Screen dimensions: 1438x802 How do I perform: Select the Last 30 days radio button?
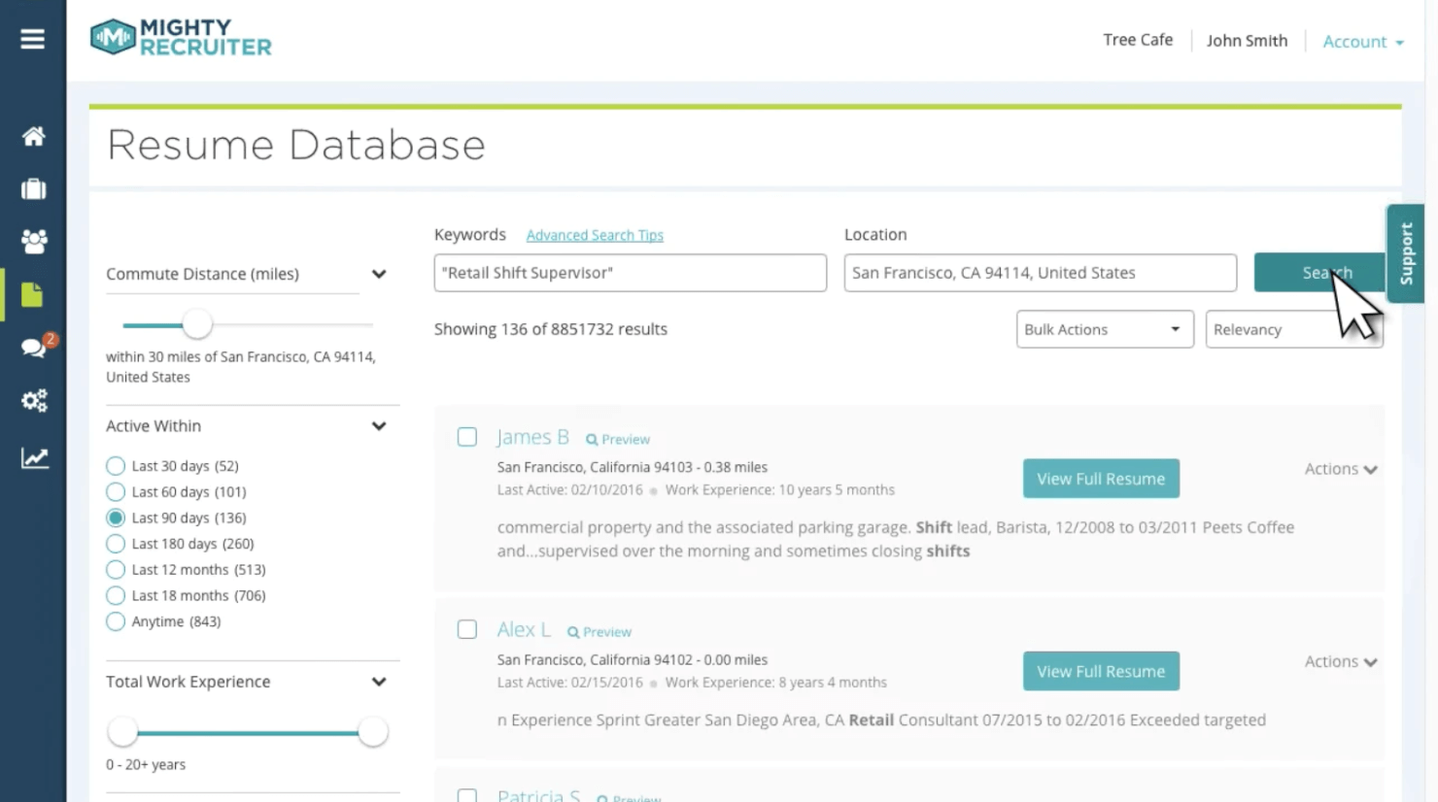point(116,465)
